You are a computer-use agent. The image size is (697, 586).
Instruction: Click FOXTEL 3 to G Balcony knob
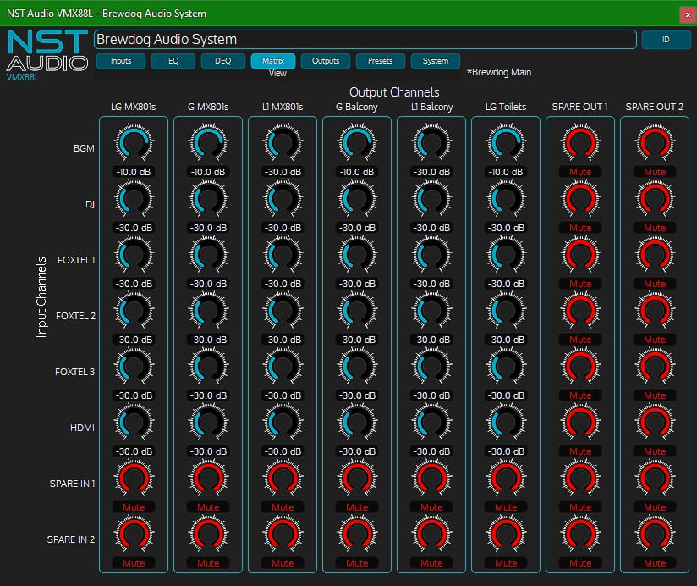click(357, 367)
